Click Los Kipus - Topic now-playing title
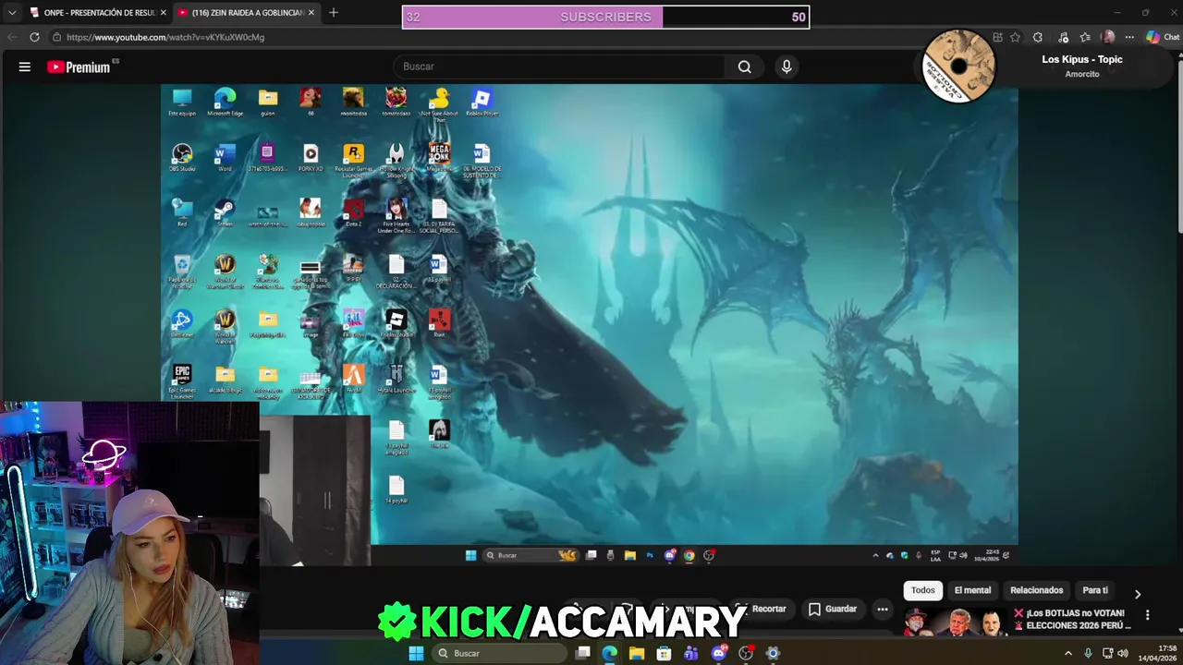This screenshot has width=1183, height=665. coord(1081,59)
